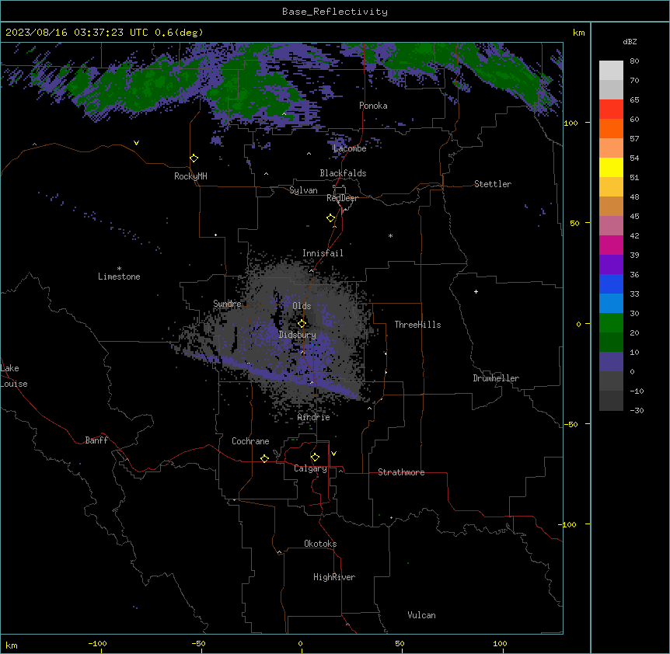
Task: Click the yellow radar site marker near Olds
Action: [302, 323]
